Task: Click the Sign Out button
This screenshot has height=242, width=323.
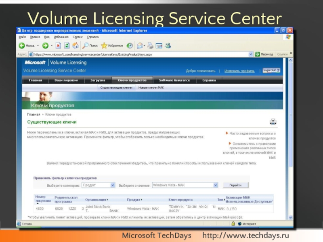Action: point(271,70)
